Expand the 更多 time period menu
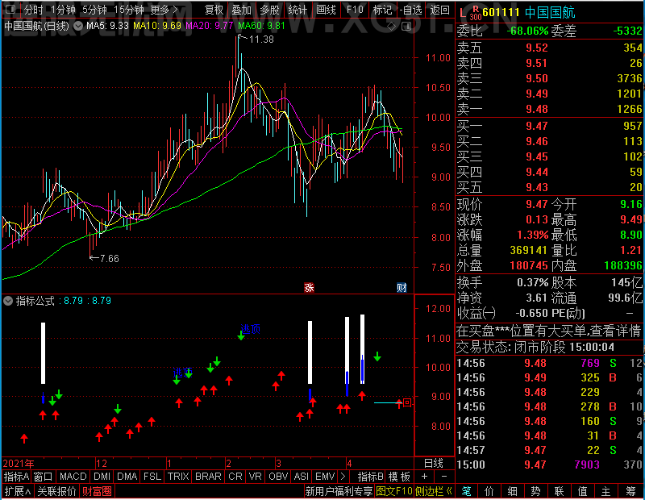Image resolution: width=645 pixels, height=500 pixels. 164,10
